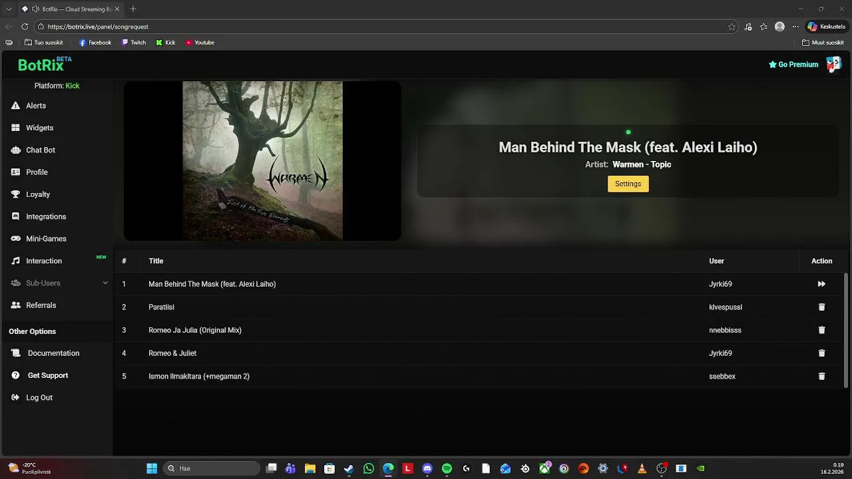
Task: Click the User column header
Action: coord(716,261)
